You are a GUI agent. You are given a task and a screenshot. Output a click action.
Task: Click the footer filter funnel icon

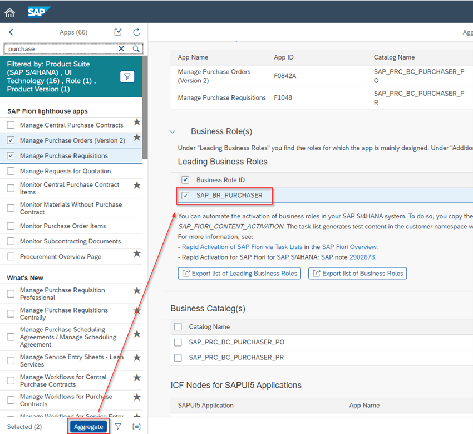(x=118, y=426)
